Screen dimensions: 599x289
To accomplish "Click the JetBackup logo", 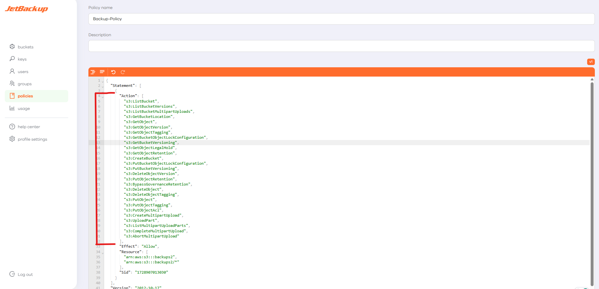I will (27, 9).
